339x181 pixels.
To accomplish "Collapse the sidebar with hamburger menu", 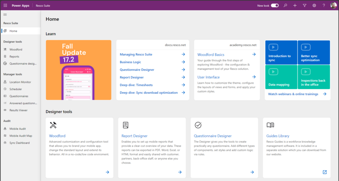I will point(5,15).
